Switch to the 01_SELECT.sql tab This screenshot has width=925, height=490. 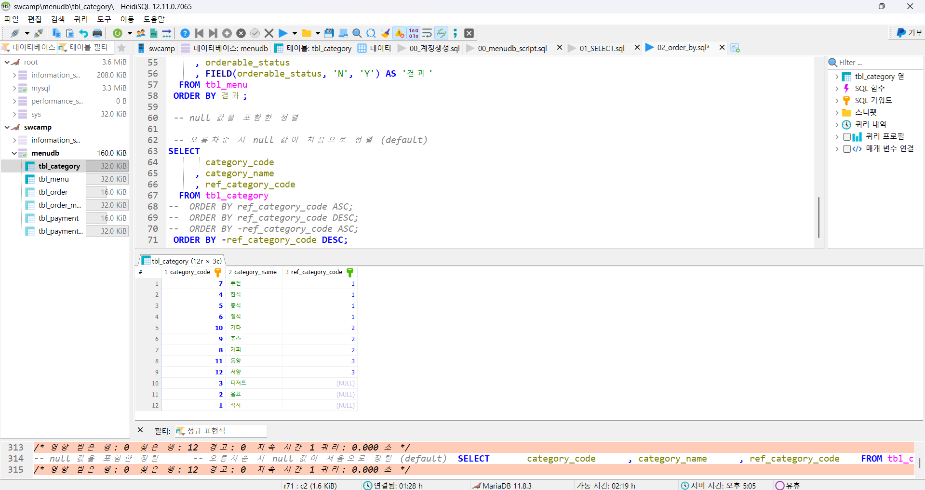pos(602,48)
